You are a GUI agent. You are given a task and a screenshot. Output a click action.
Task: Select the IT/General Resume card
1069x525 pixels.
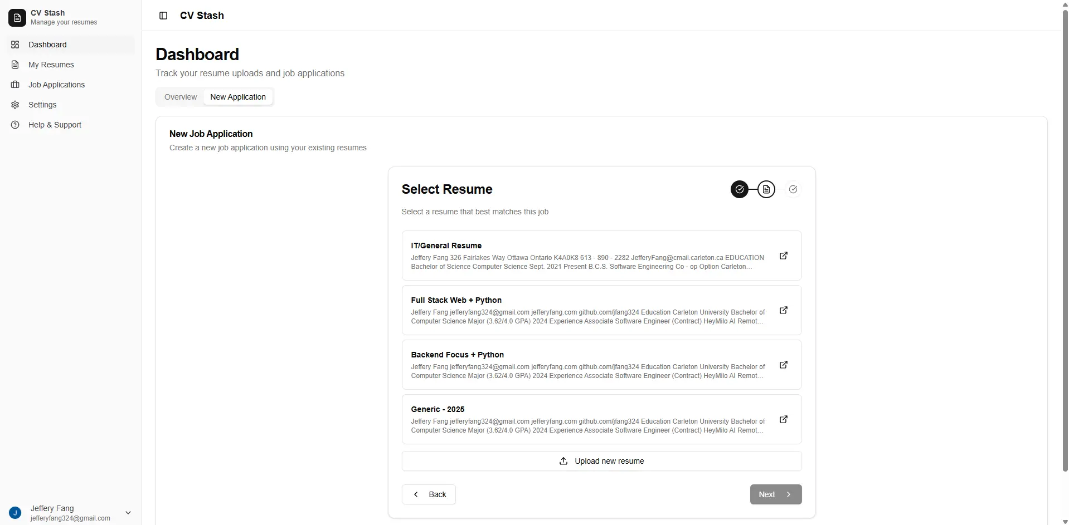tap(601, 256)
